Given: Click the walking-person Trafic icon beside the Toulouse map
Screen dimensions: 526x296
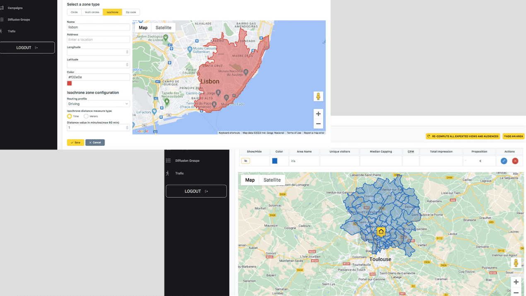Looking at the screenshot, I should coord(168,173).
